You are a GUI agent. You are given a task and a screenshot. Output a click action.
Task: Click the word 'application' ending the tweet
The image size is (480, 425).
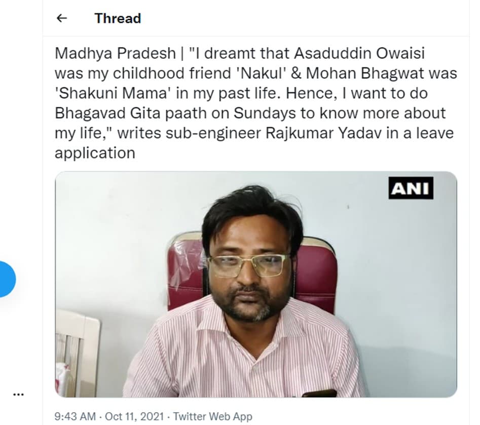[x=95, y=152]
